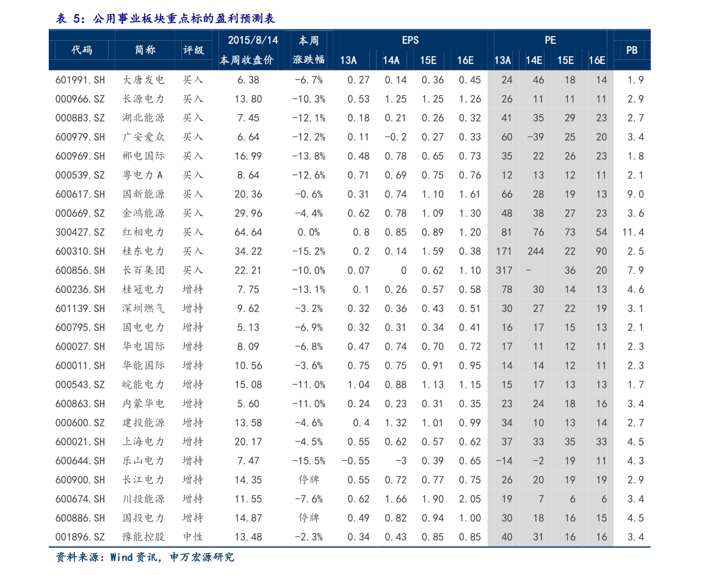Select company name 郴电国际
Image resolution: width=727 pixels, height=575 pixels.
[x=143, y=156]
